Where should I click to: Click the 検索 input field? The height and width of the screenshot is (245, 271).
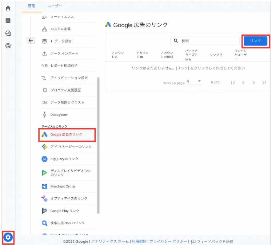tap(205, 41)
